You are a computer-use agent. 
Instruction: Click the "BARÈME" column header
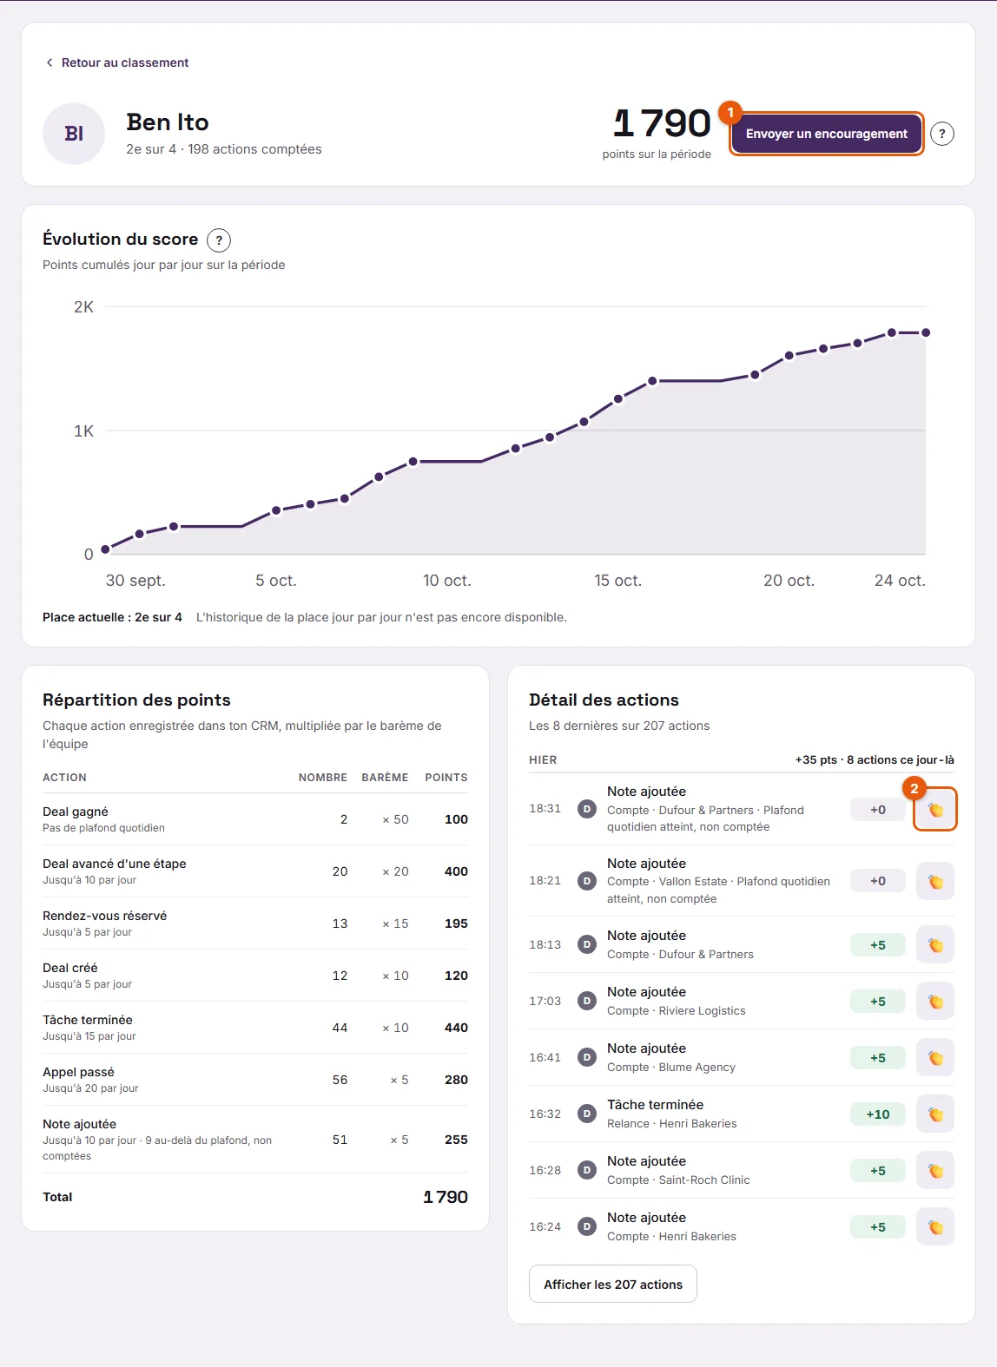(x=385, y=778)
